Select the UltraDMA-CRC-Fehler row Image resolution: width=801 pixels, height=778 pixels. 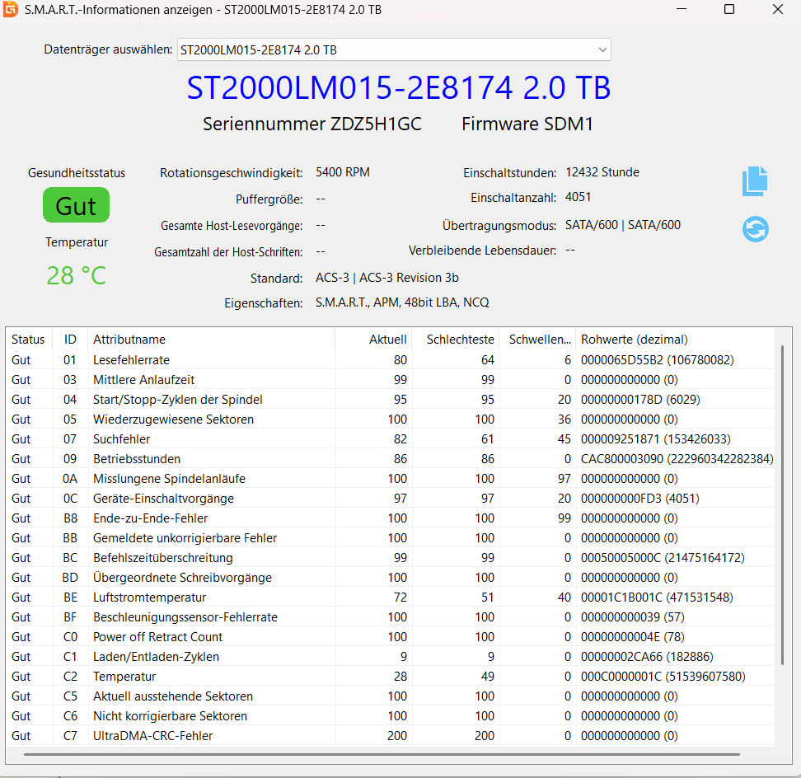(x=152, y=736)
